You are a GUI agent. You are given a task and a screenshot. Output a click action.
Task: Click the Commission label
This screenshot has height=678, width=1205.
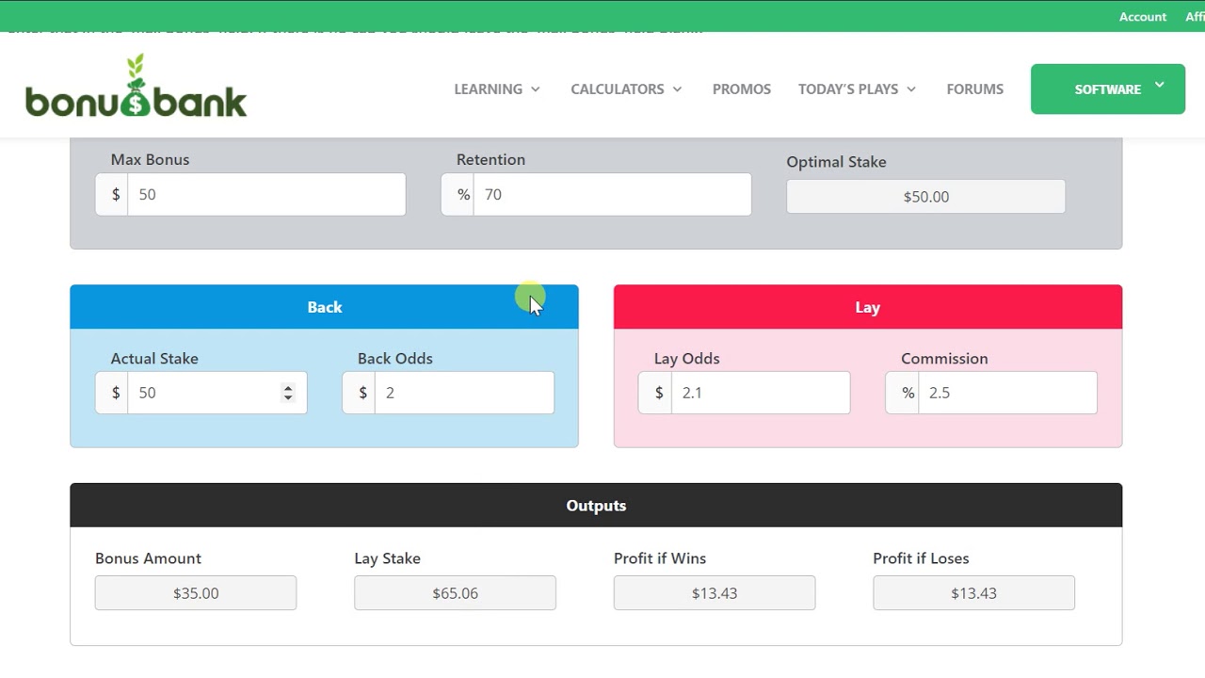(x=944, y=359)
